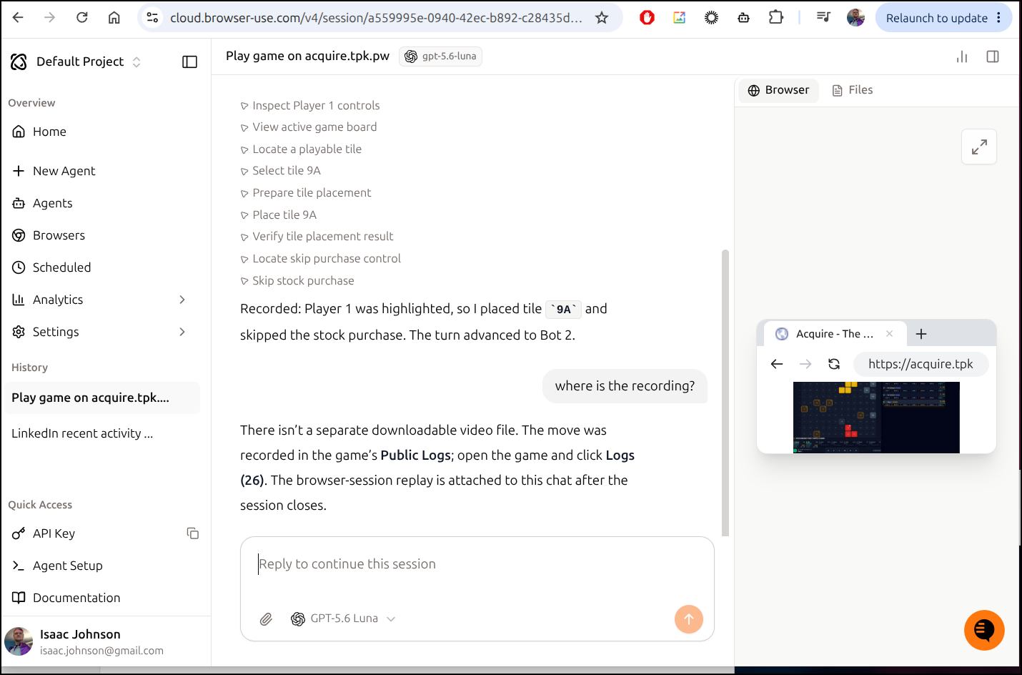Click the Relaunch to update button
Viewport: 1022px width, 675px height.
click(937, 18)
